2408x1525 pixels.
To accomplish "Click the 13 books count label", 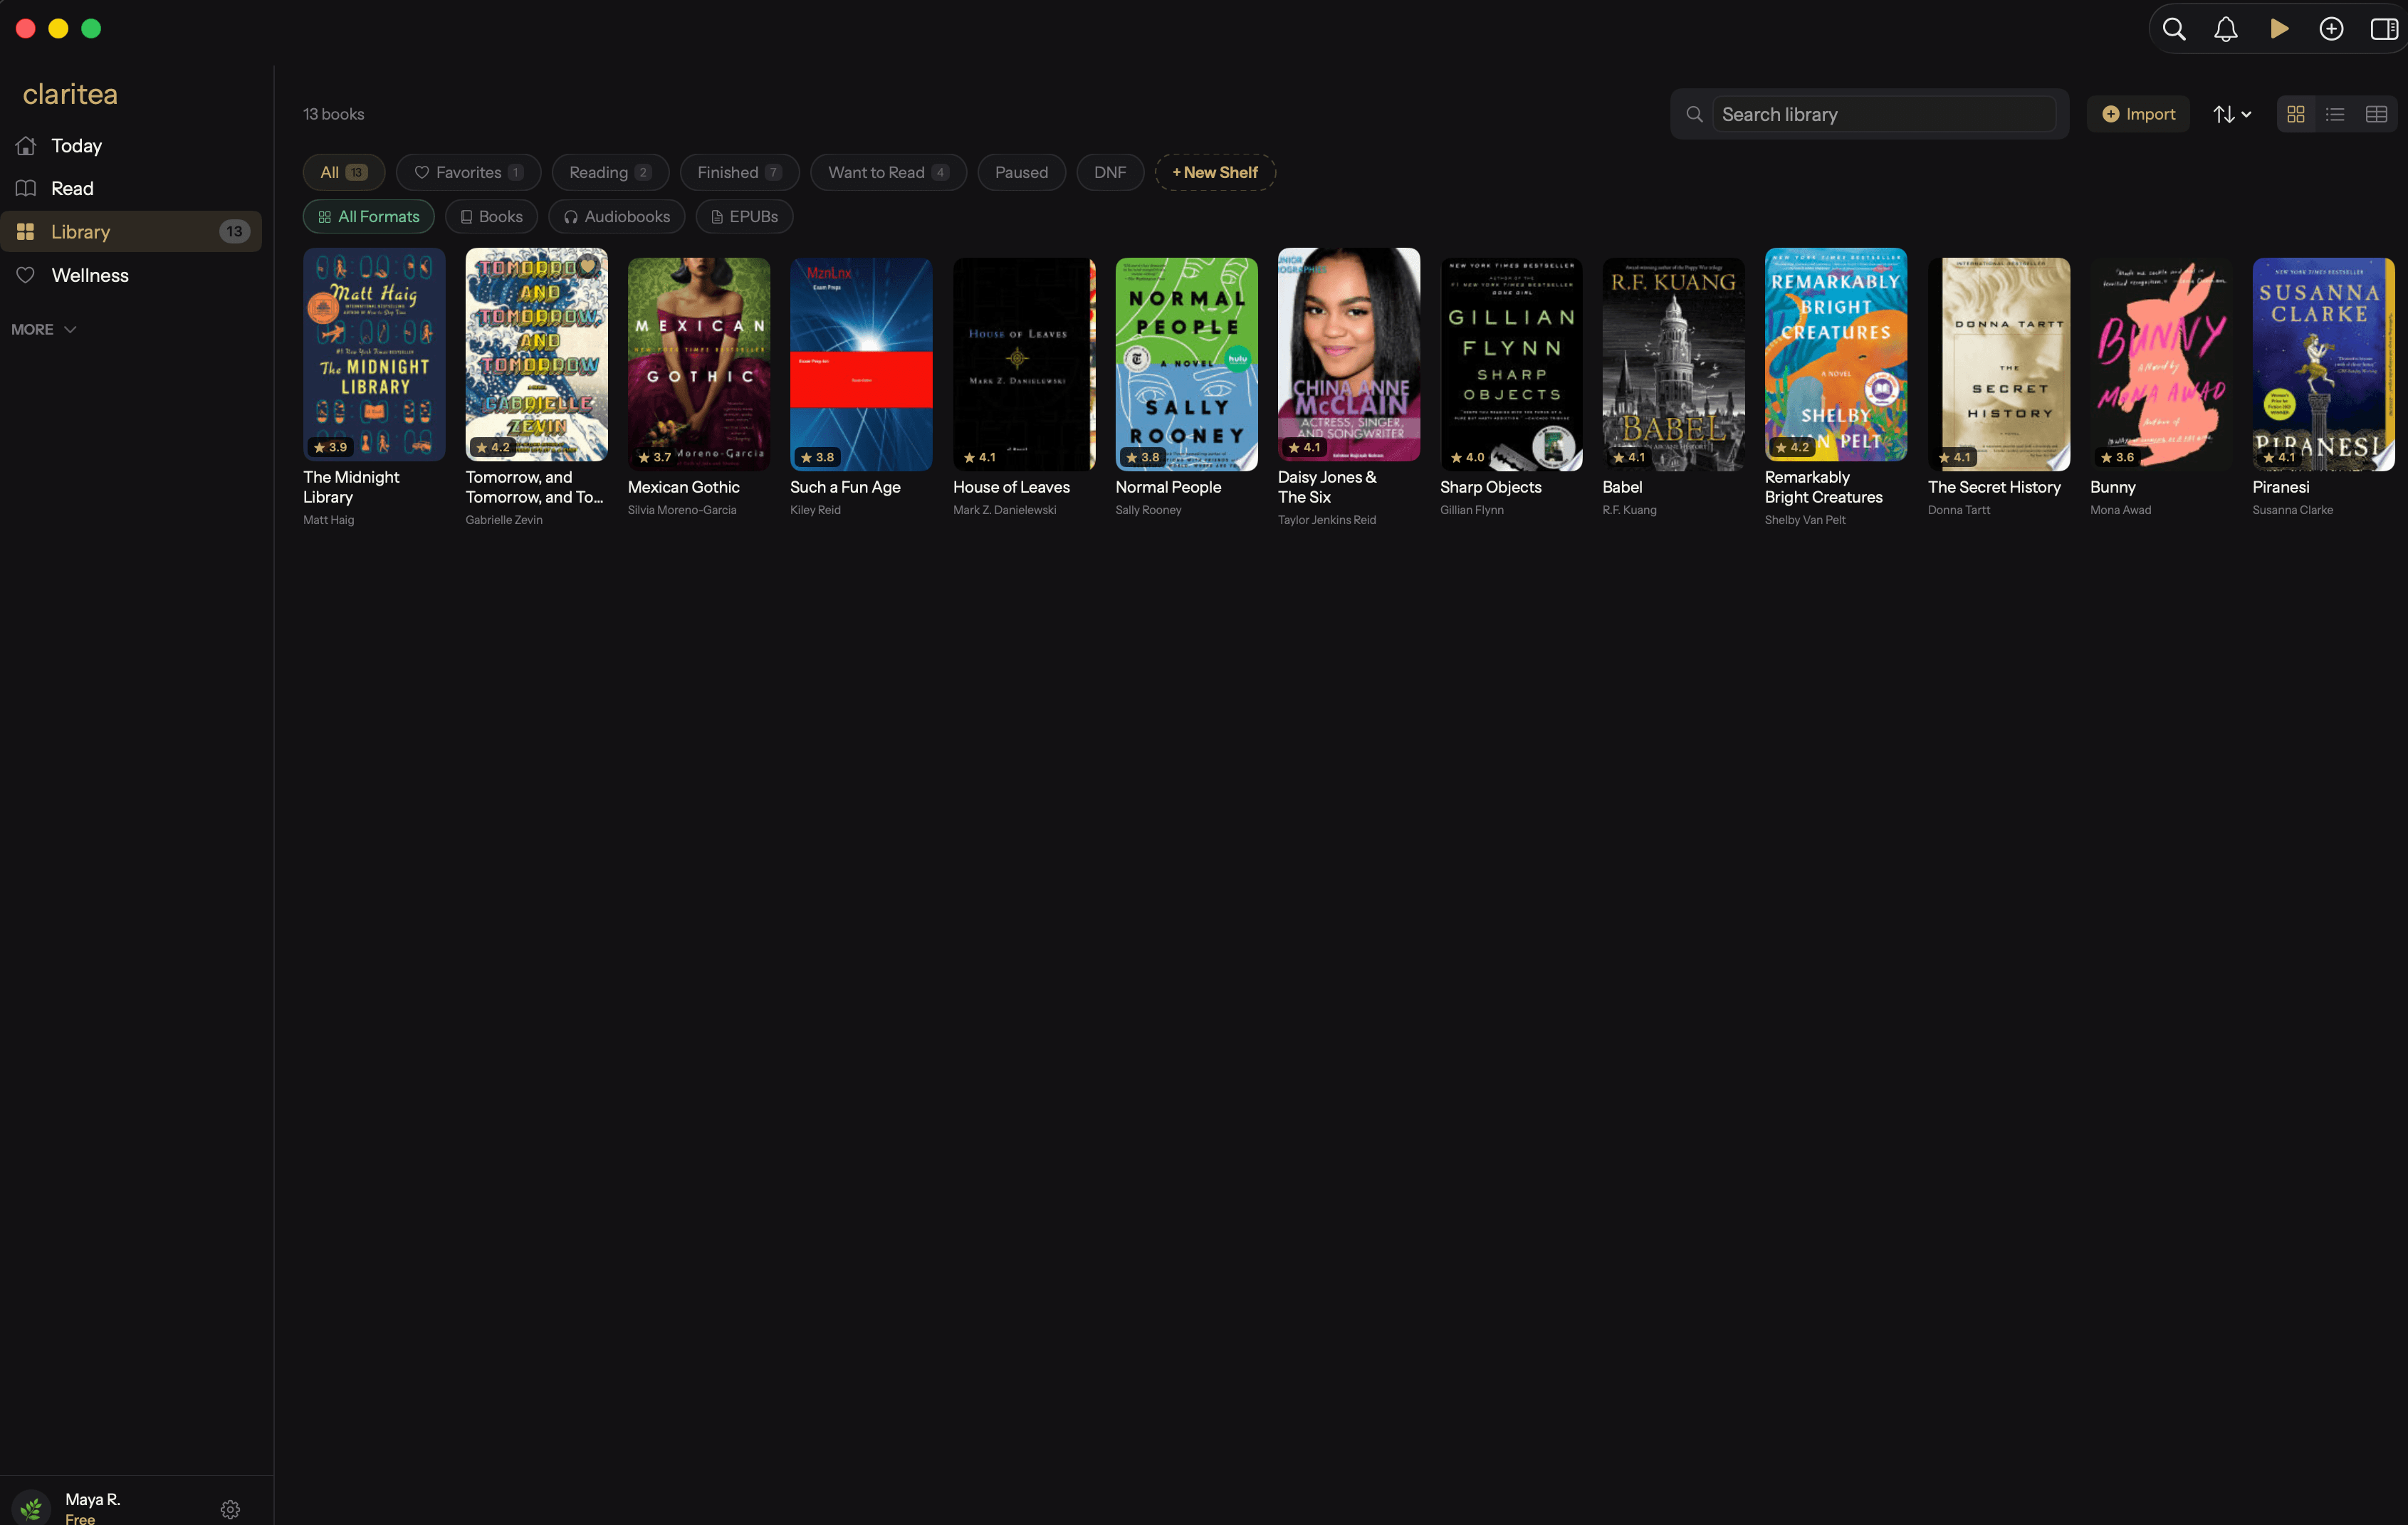I will point(334,115).
